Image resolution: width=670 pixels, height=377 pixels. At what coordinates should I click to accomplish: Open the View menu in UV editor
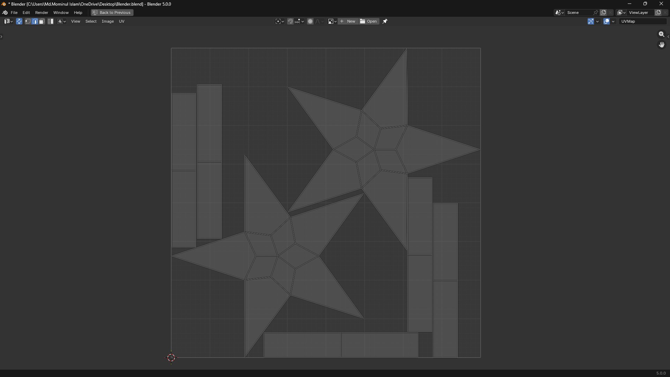click(x=75, y=21)
